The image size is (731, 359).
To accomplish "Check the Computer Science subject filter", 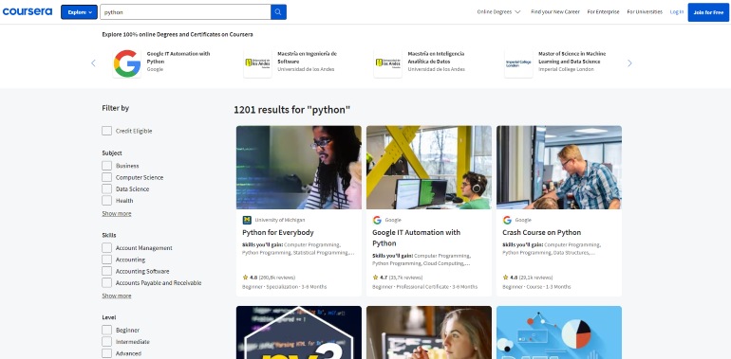I will click(106, 177).
